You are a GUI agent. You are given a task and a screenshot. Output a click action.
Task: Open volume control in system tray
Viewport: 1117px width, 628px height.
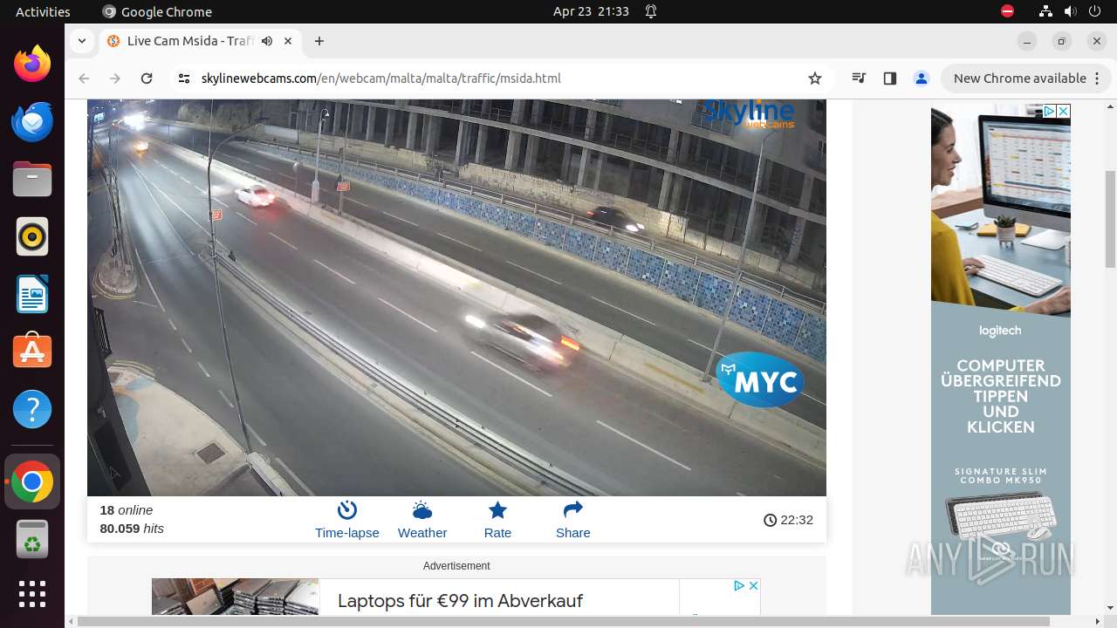click(1070, 11)
